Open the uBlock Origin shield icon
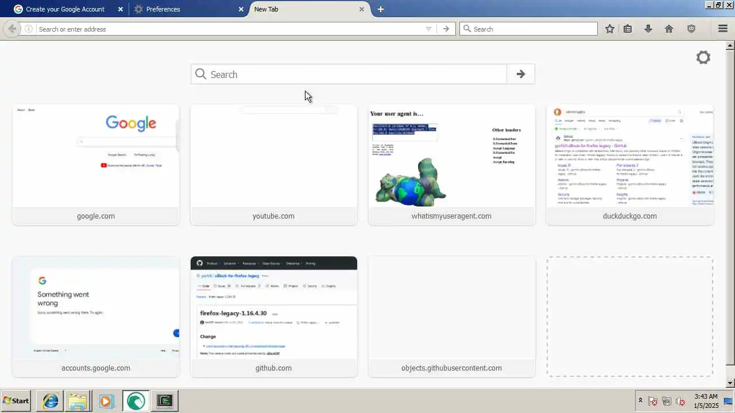This screenshot has height=413, width=735. [691, 29]
